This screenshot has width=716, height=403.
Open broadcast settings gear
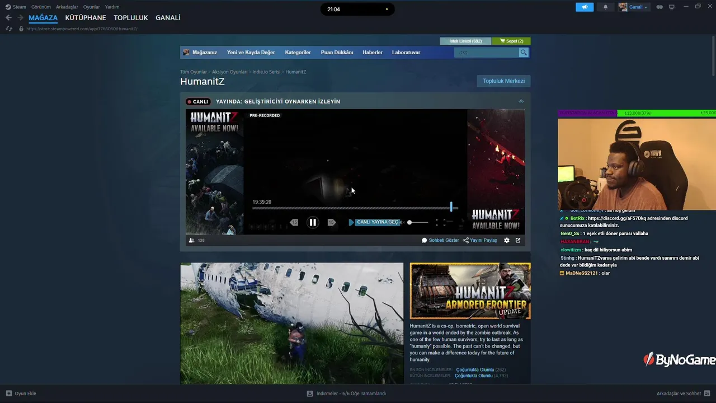point(507,241)
